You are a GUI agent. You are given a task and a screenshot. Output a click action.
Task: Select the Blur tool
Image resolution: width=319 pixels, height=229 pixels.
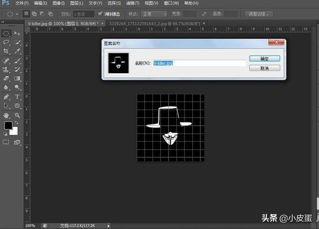tap(6, 87)
